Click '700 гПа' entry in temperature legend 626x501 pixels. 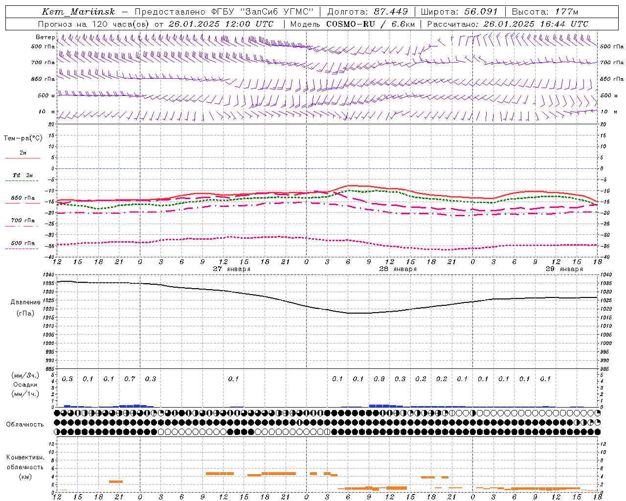[x=22, y=221]
